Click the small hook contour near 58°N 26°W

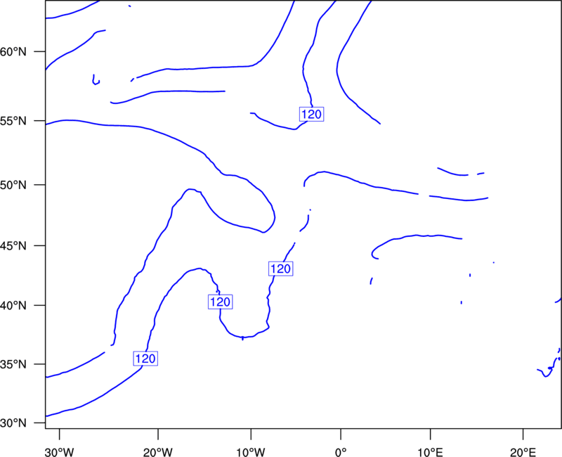96,79
